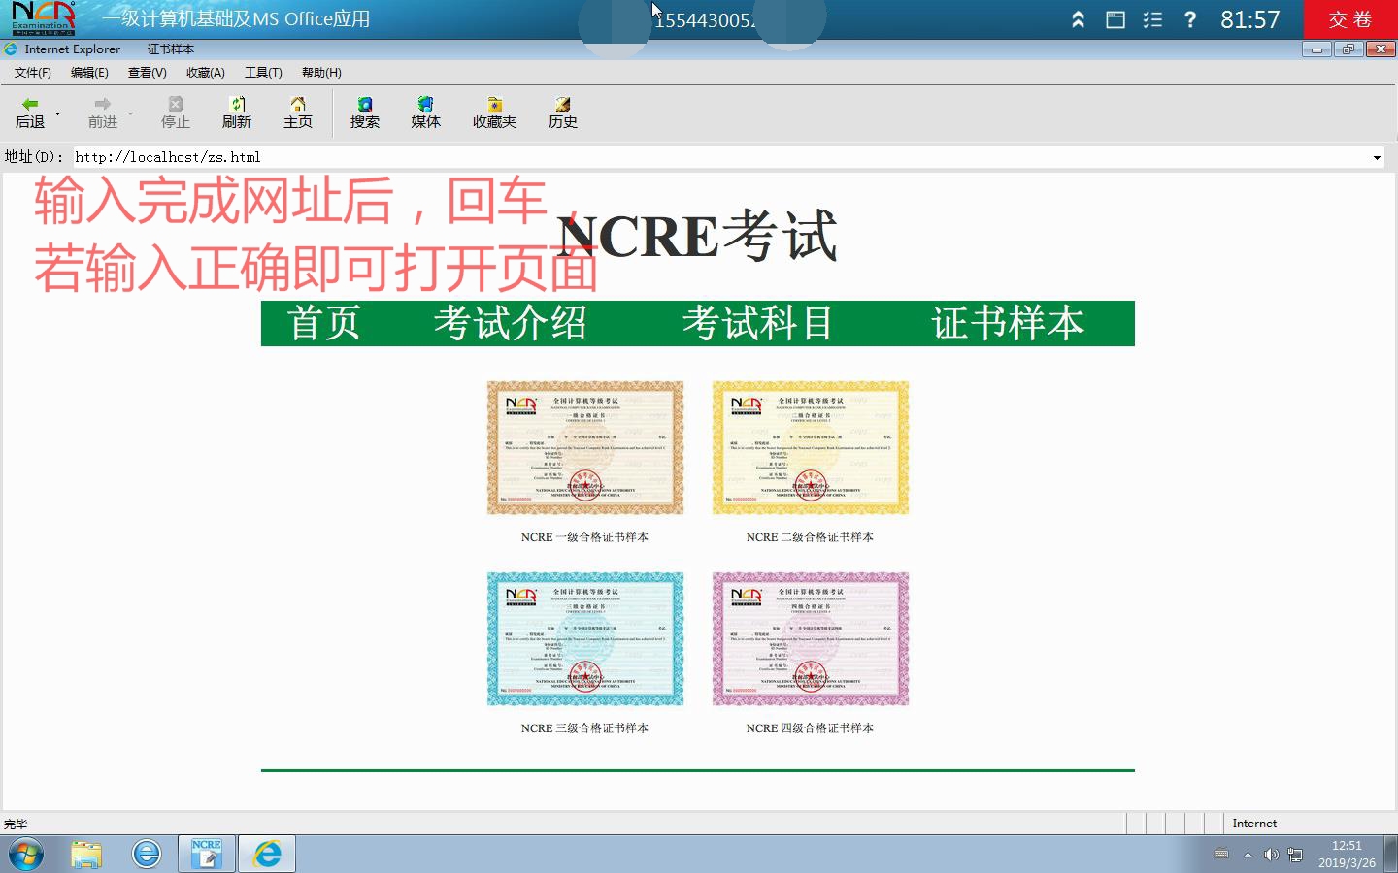Click the 交卷 submit exam button
1398x873 pixels.
(1350, 19)
